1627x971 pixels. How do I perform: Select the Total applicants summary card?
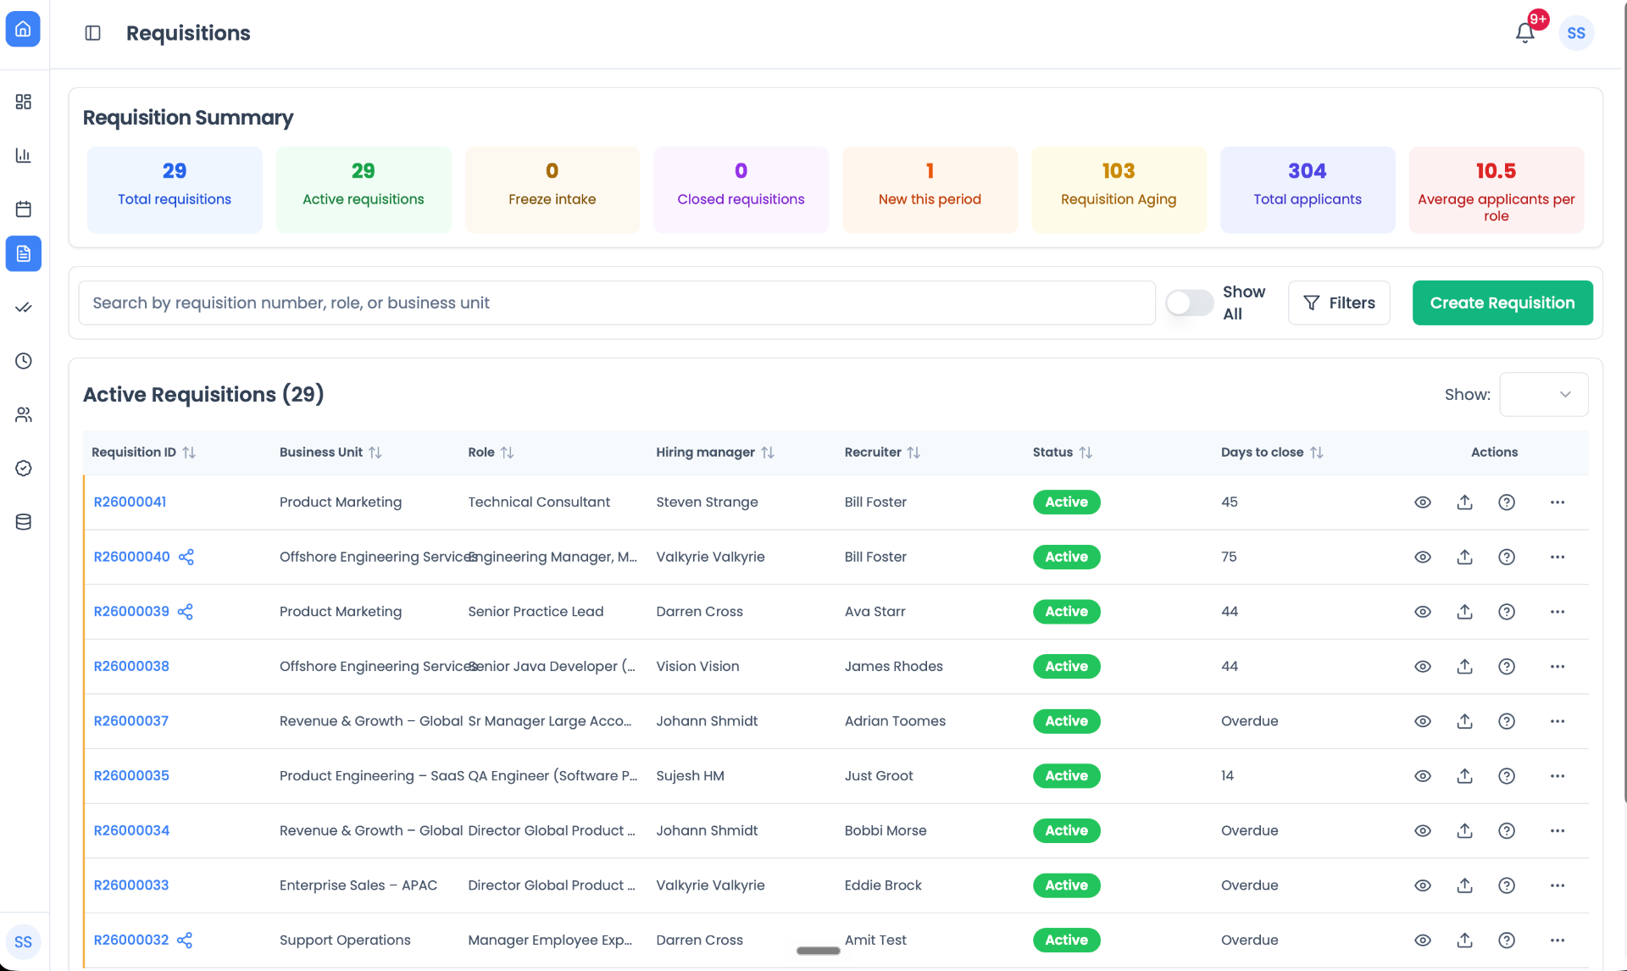point(1308,189)
